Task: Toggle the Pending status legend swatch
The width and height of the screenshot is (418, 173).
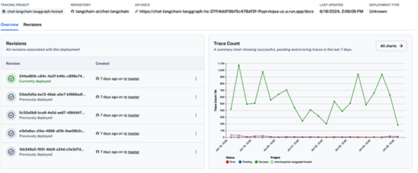Action: 240,162
